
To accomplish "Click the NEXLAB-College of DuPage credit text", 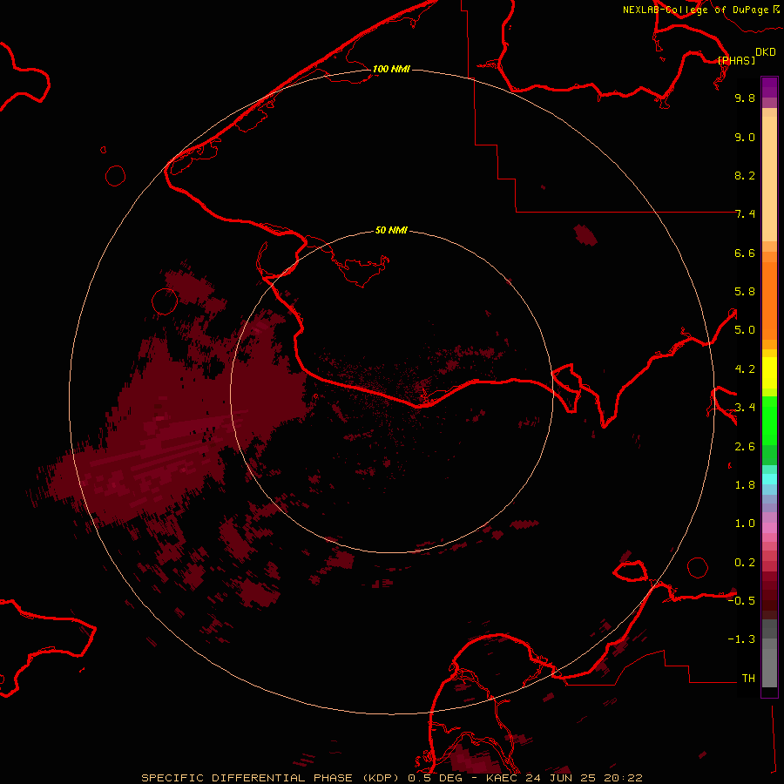I will pyautogui.click(x=695, y=10).
